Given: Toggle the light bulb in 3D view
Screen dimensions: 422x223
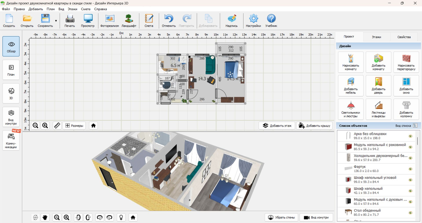Looking at the screenshot, I should pos(121,218).
